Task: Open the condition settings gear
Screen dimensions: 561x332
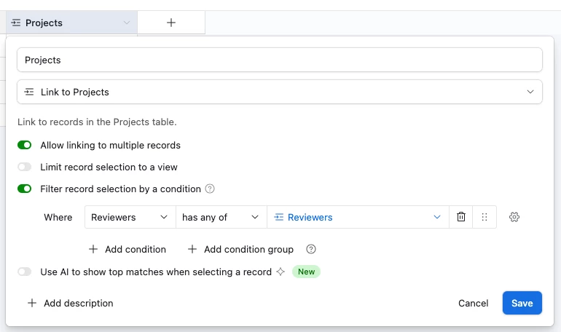Action: click(514, 217)
